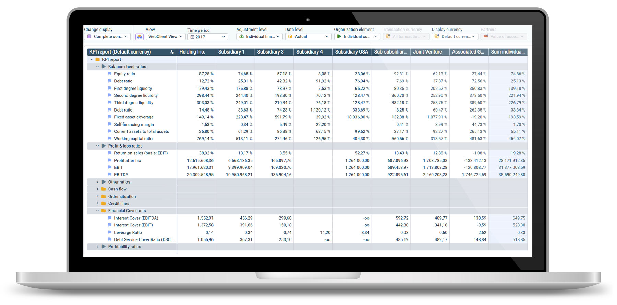The image size is (617, 305).
Task: Open the Holding Inc. column link
Action: coord(192,52)
